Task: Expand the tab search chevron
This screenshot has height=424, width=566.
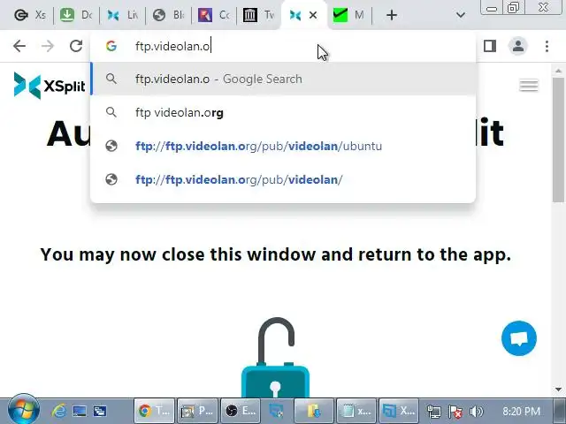Action: [460, 15]
